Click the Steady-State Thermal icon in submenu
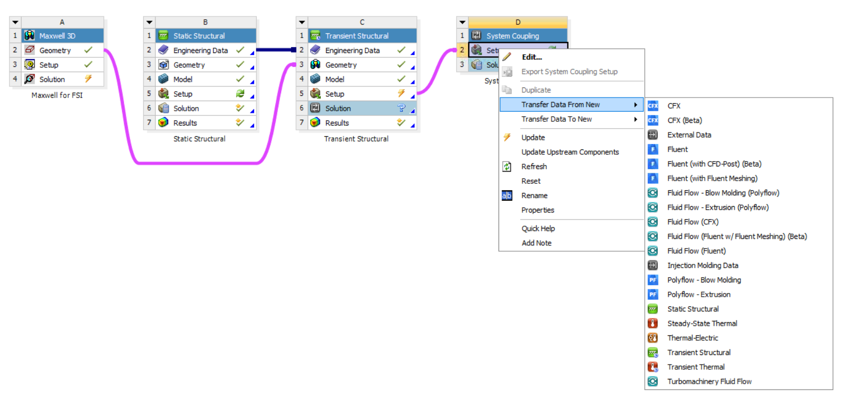This screenshot has height=417, width=865. (653, 323)
